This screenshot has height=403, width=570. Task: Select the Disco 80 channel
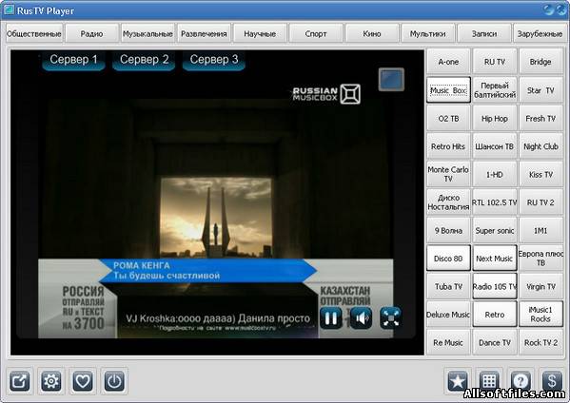[x=448, y=259]
